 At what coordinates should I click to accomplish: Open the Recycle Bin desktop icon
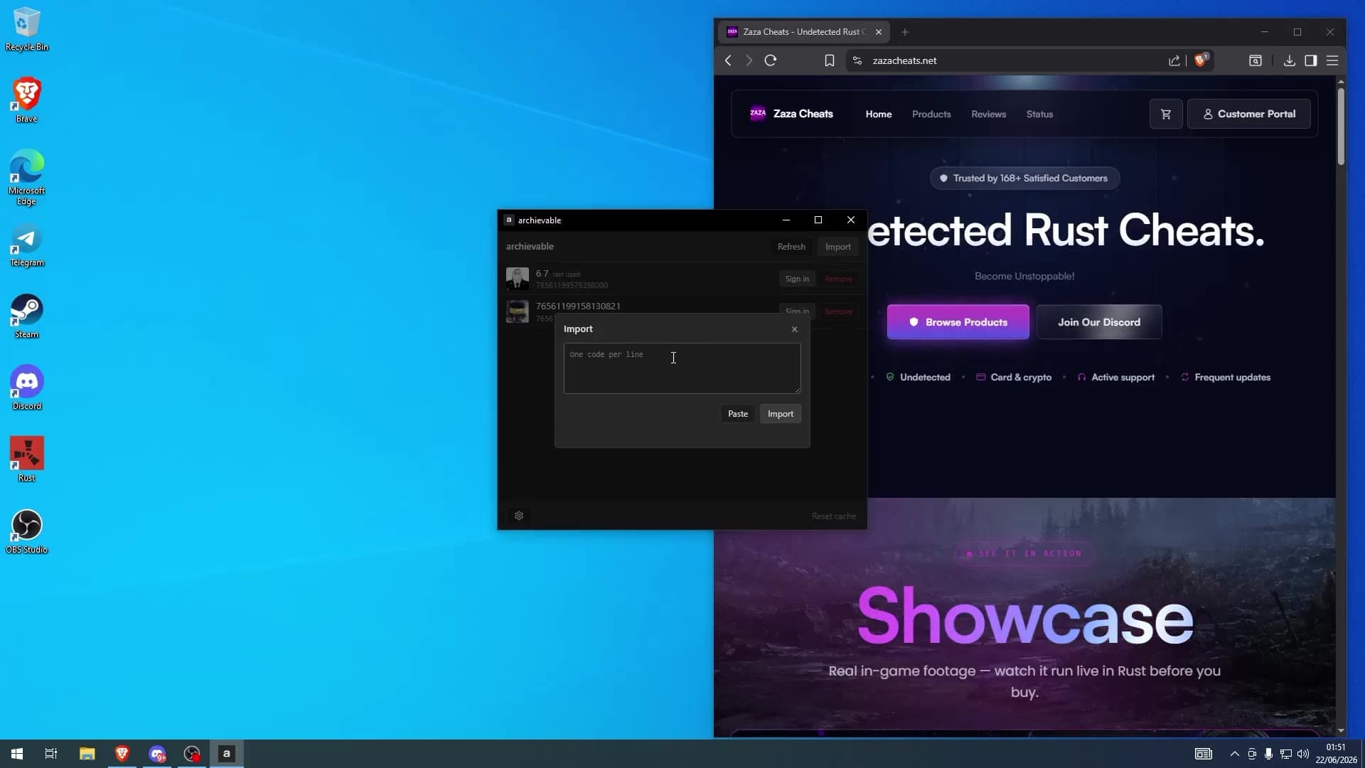pyautogui.click(x=26, y=29)
